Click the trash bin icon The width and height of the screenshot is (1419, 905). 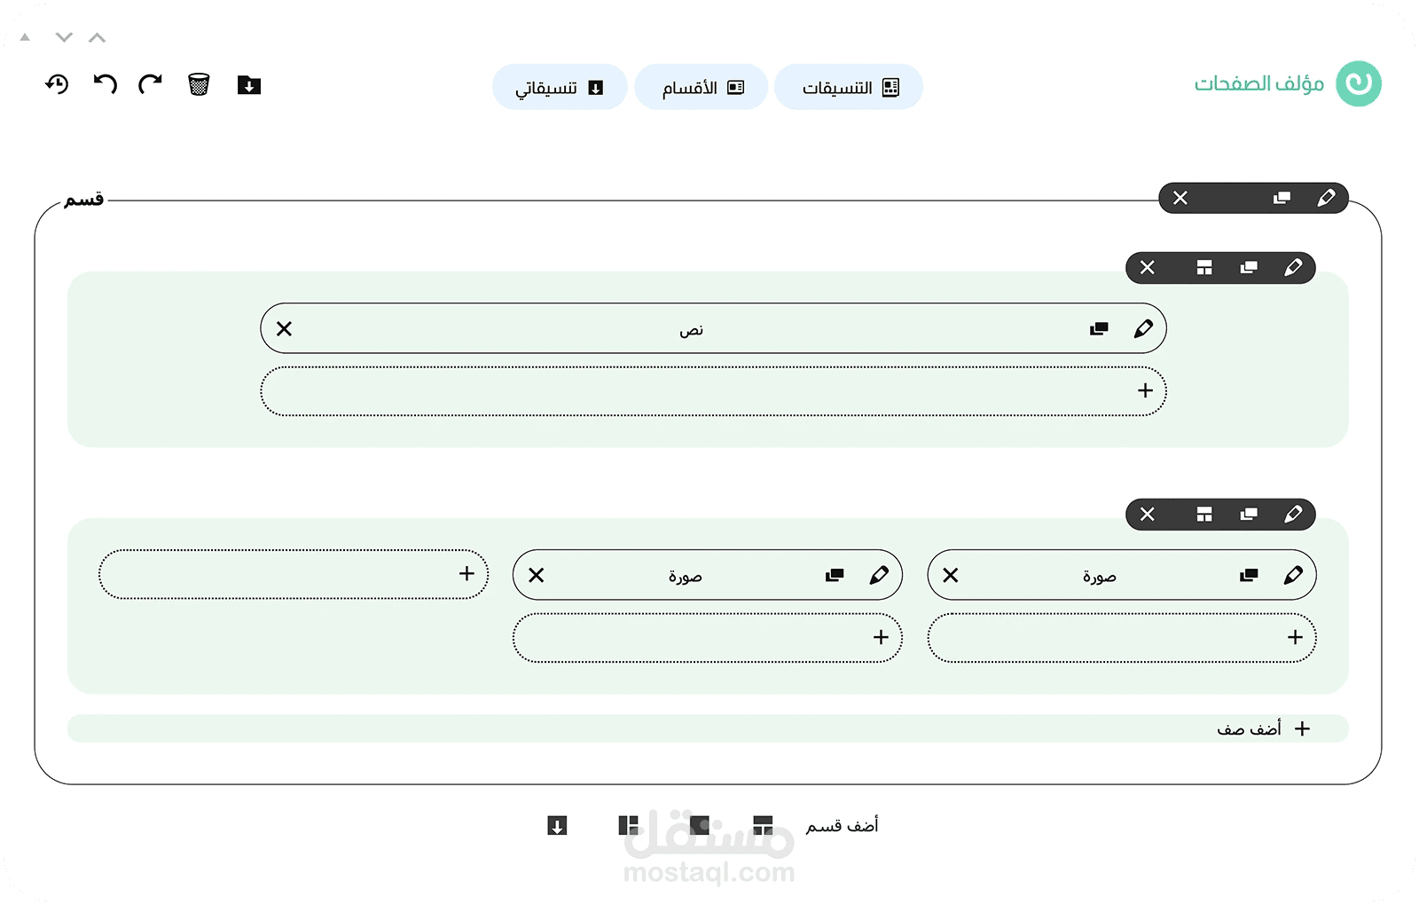click(199, 84)
